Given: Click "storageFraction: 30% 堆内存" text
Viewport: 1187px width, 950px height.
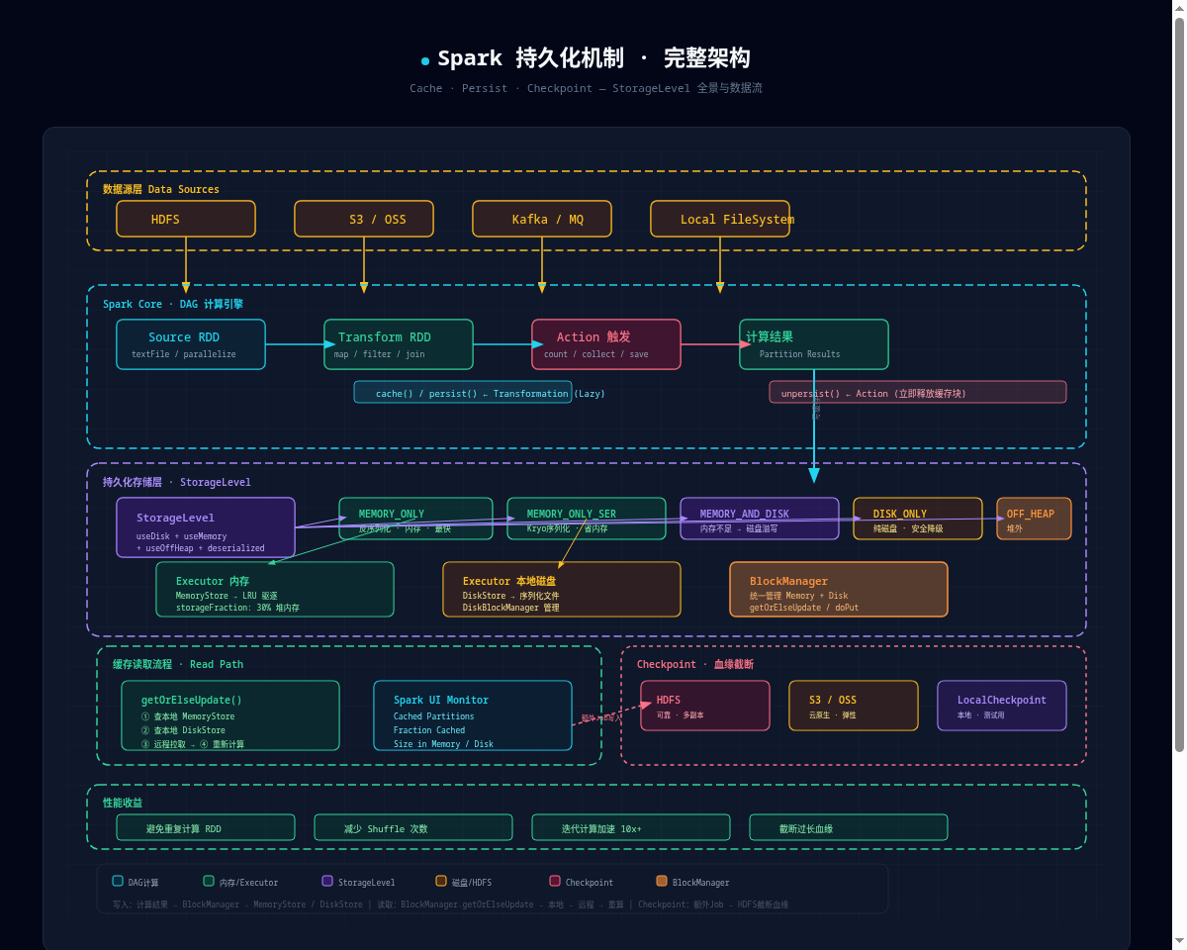Looking at the screenshot, I should pyautogui.click(x=237, y=608).
